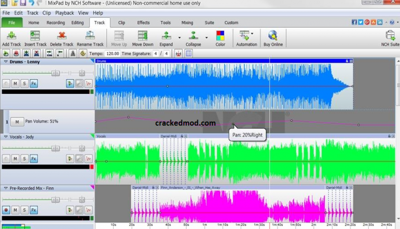
Task: Open the track Color picker icon
Action: coord(220,35)
